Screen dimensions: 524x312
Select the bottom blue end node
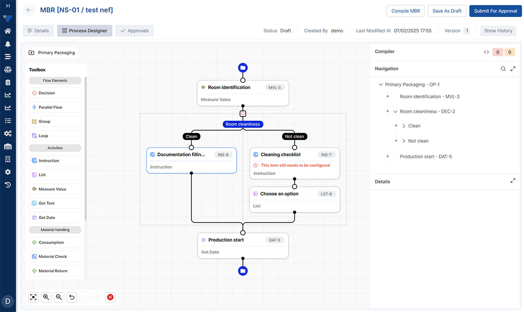[243, 271]
